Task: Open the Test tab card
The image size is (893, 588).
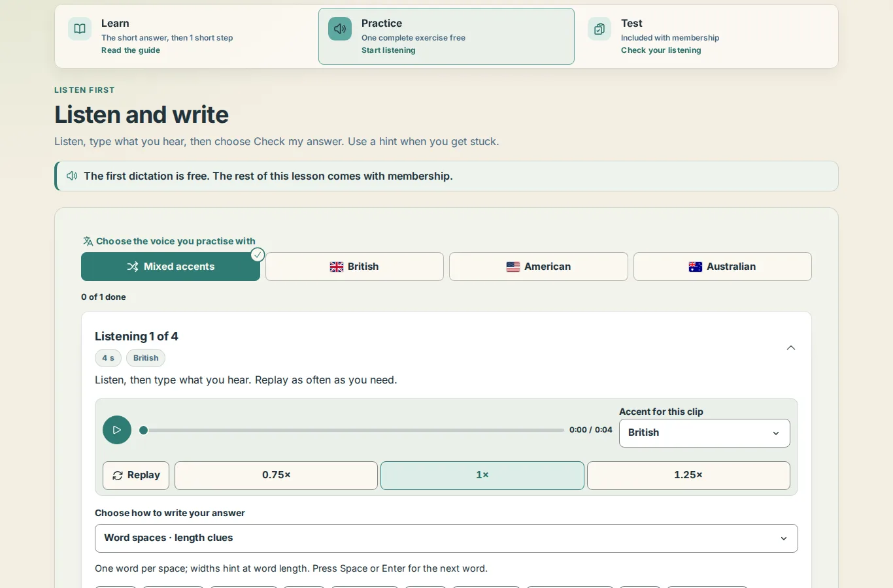Action: (706, 36)
